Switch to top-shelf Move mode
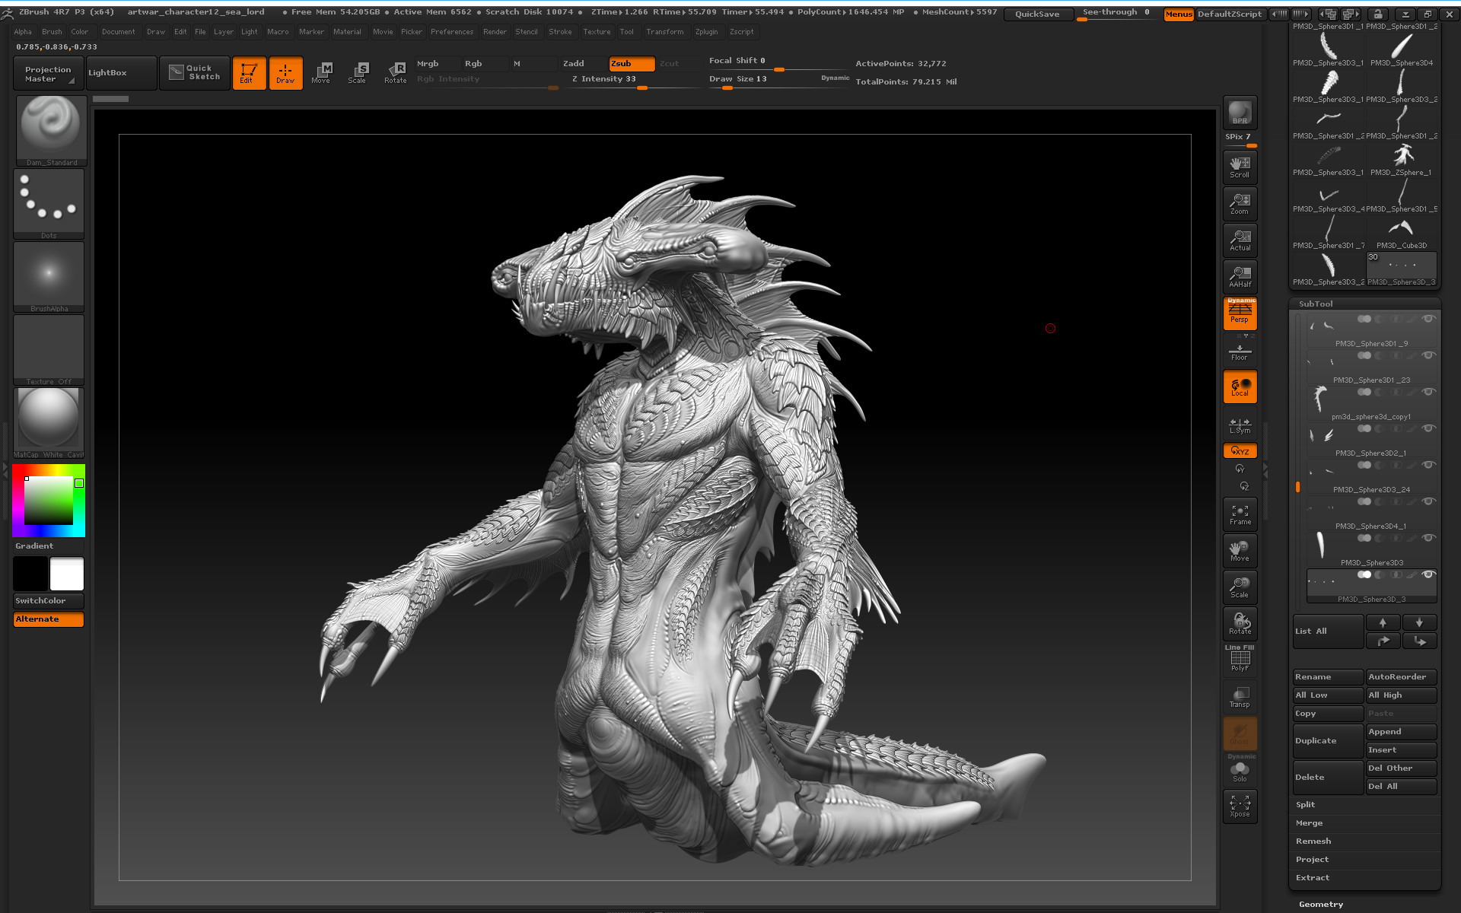 322,73
